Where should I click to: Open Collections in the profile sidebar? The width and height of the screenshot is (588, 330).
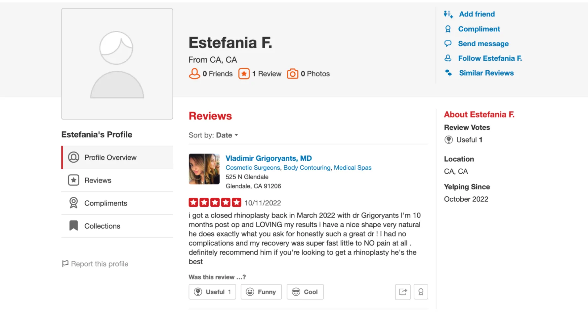coord(102,226)
